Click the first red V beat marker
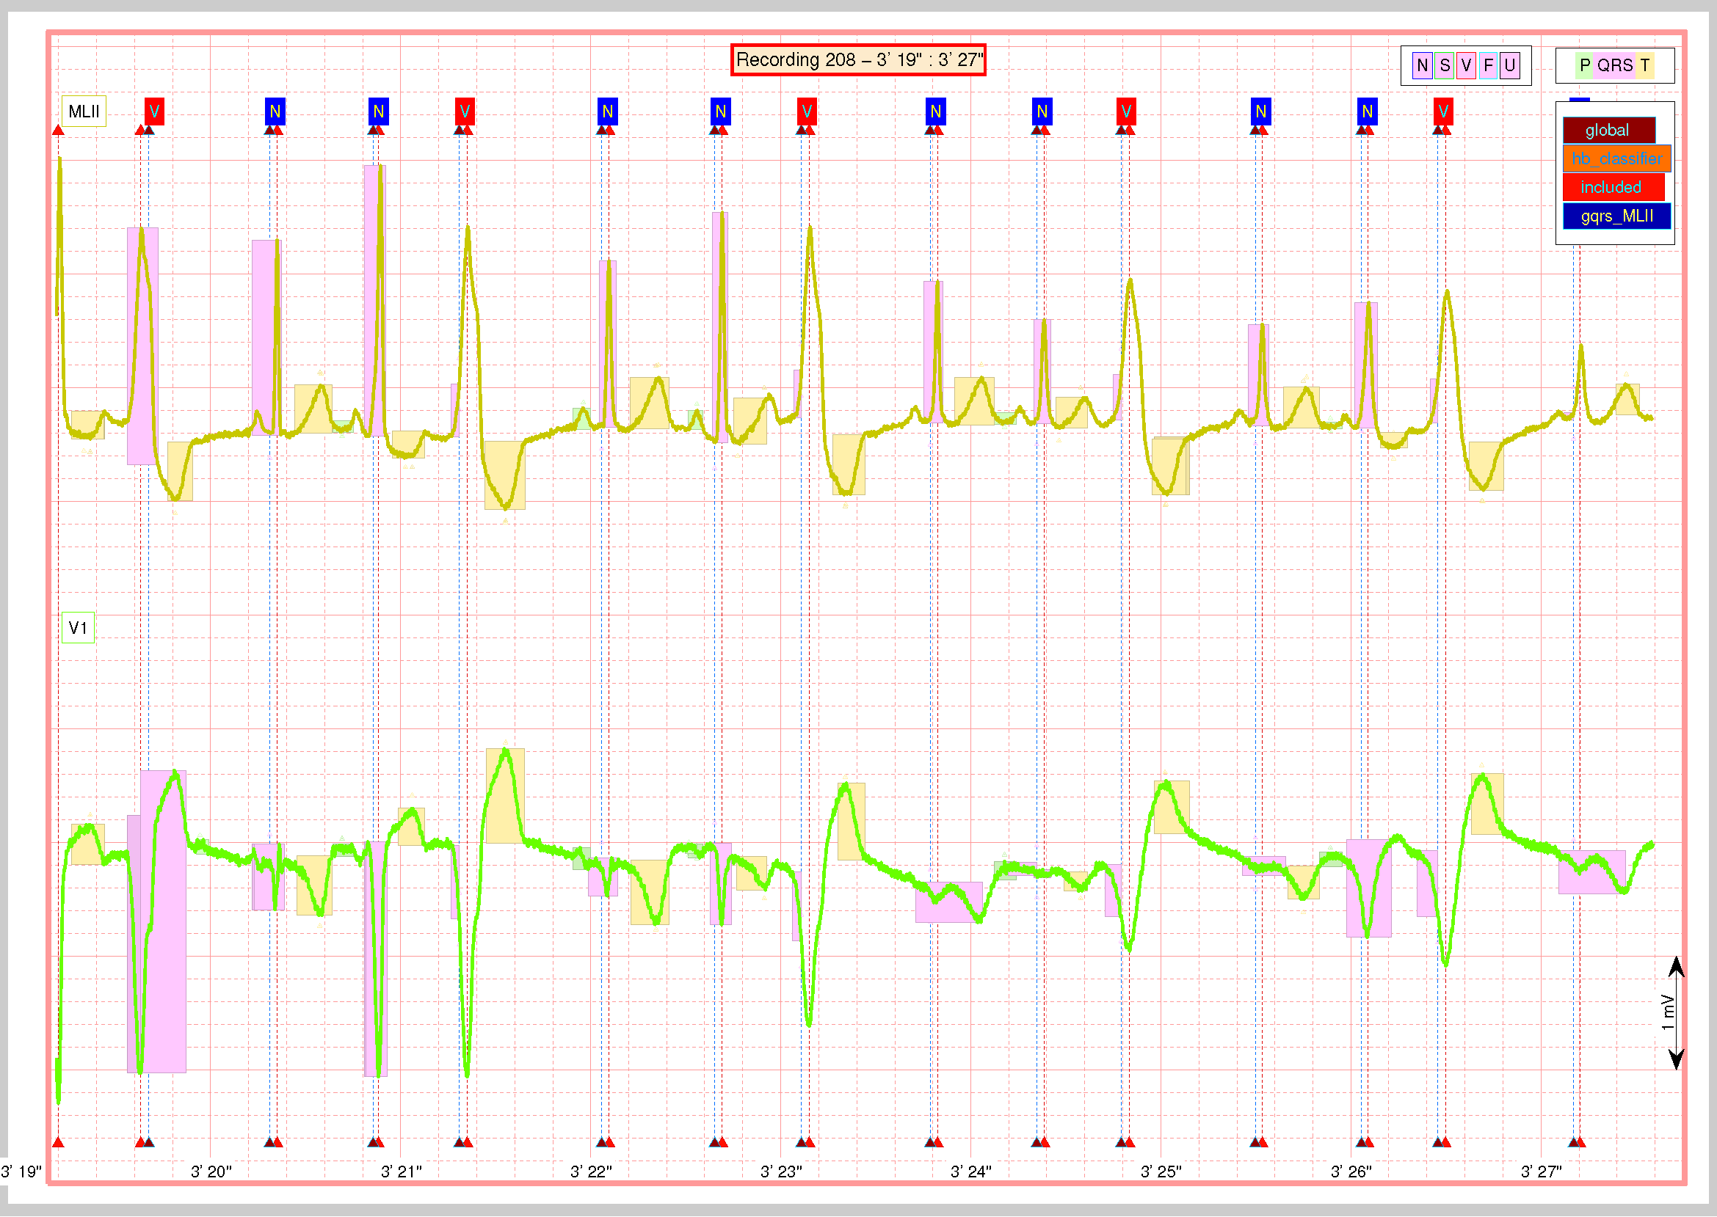1717x1217 pixels. coord(154,112)
